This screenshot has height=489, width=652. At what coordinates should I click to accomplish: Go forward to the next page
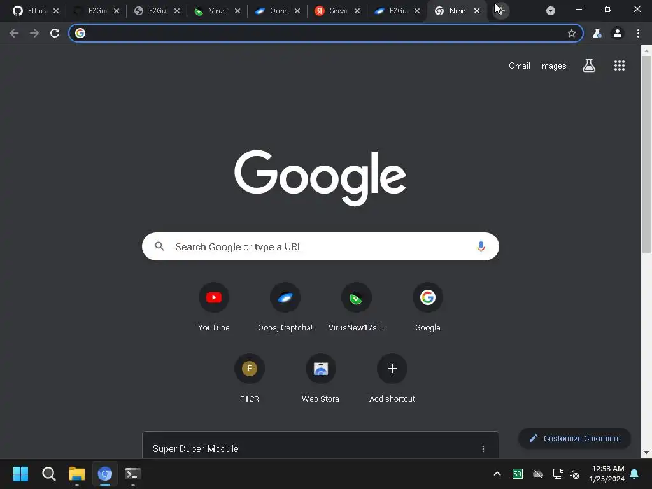pyautogui.click(x=34, y=33)
